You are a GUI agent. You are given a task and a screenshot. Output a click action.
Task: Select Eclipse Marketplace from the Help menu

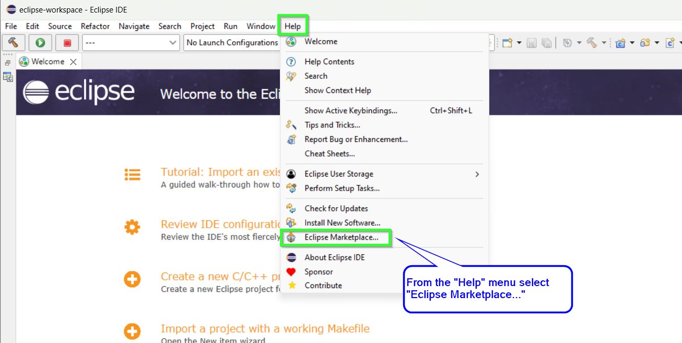336,238
